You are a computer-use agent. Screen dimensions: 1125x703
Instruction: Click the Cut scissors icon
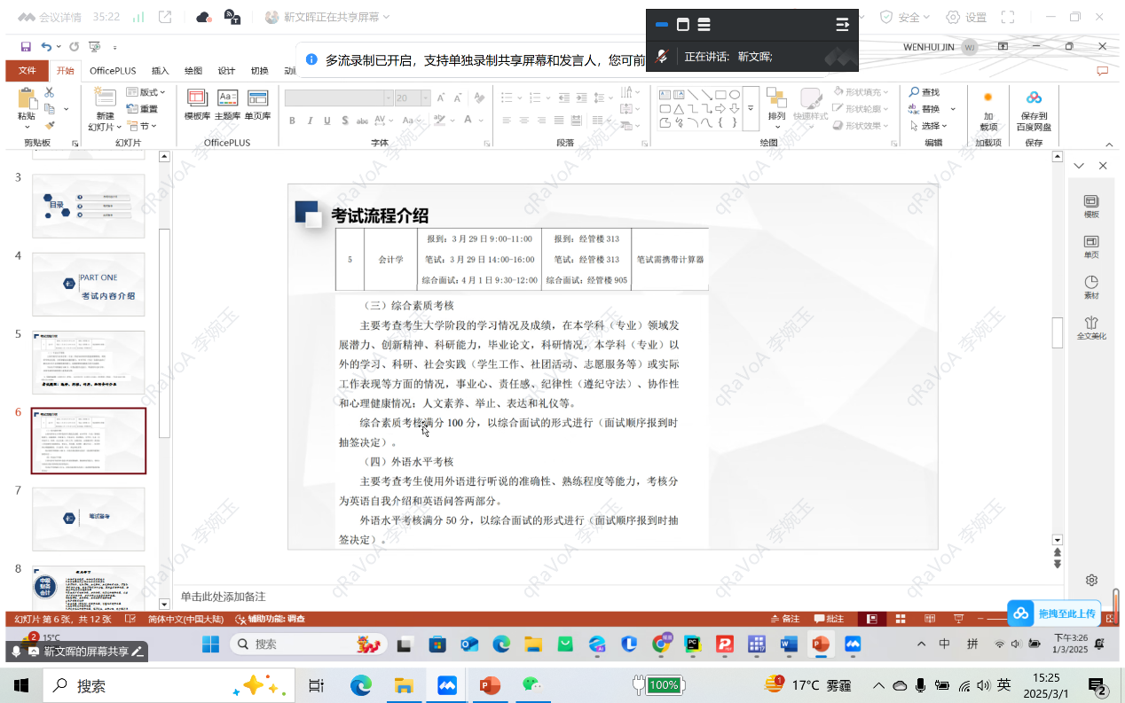(x=50, y=92)
